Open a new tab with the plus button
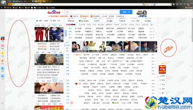The width and height of the screenshot is (193, 110). (x=51, y=1)
